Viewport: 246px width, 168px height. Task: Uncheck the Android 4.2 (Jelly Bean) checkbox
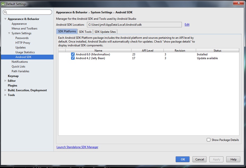[73, 58]
